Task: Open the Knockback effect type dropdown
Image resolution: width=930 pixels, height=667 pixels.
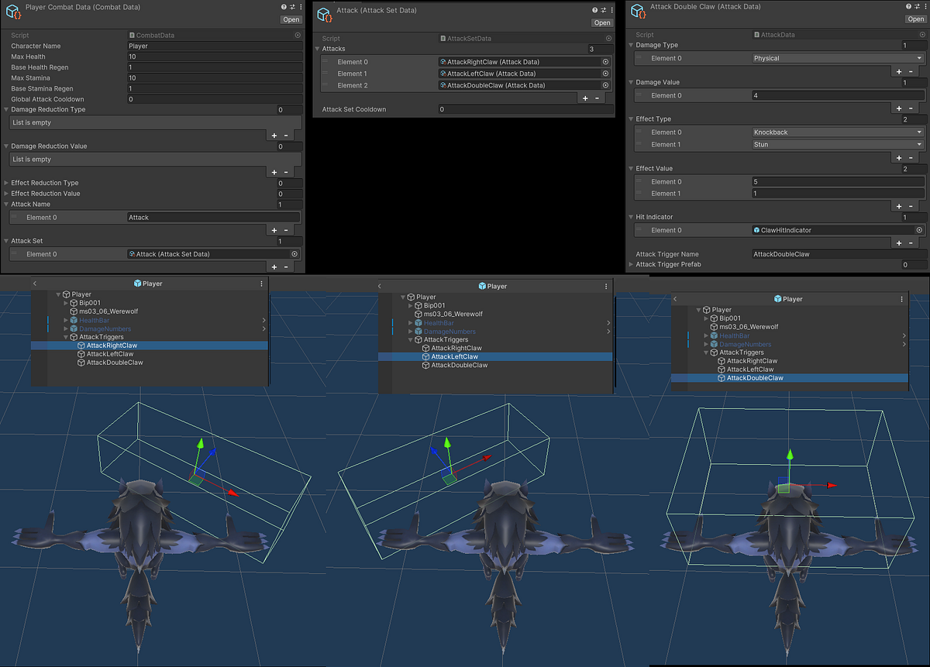Action: click(x=837, y=132)
